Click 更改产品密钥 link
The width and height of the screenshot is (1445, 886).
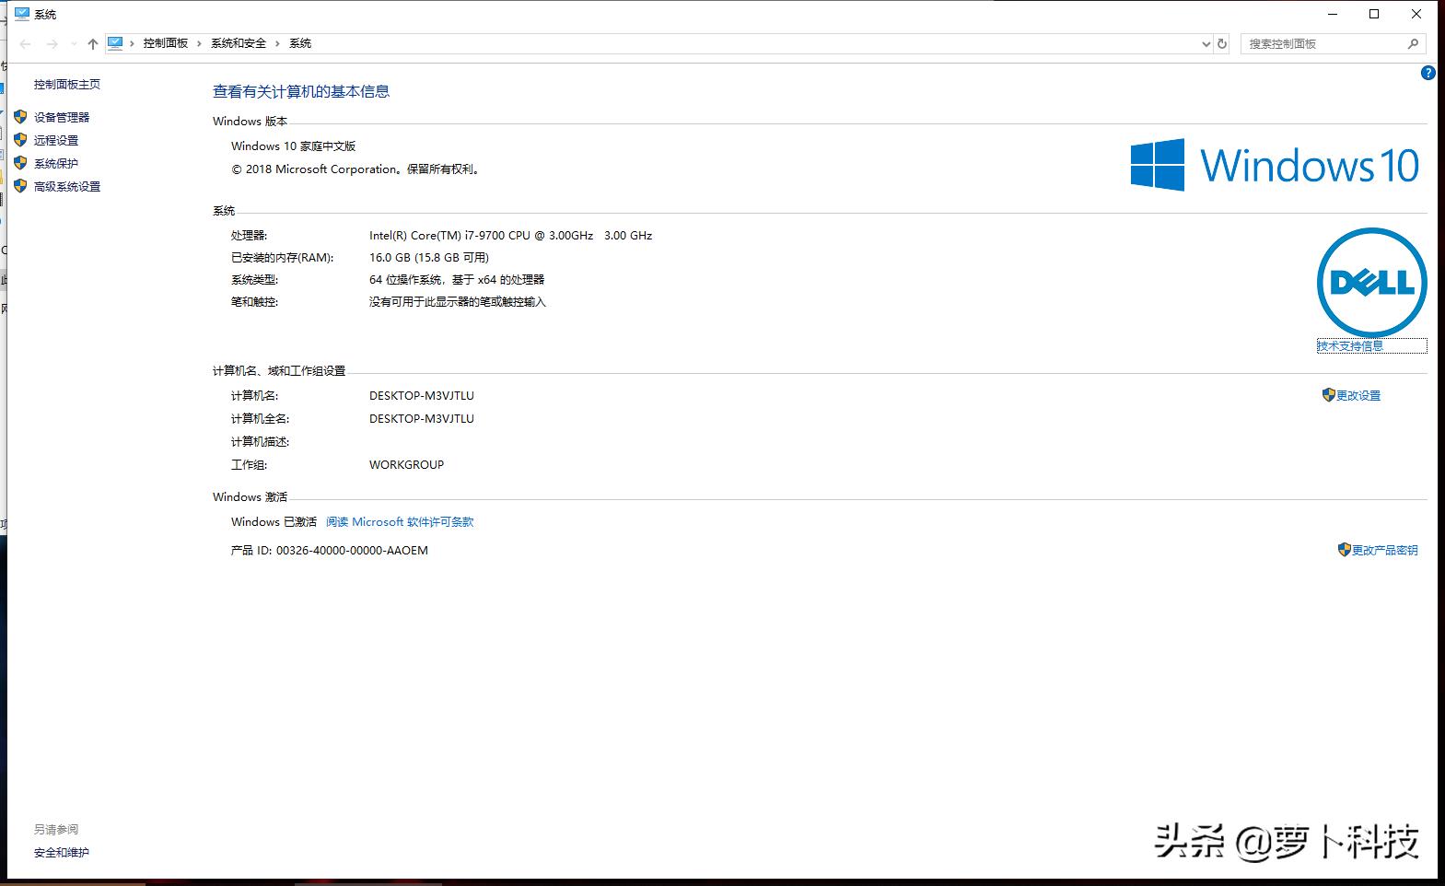pyautogui.click(x=1385, y=551)
